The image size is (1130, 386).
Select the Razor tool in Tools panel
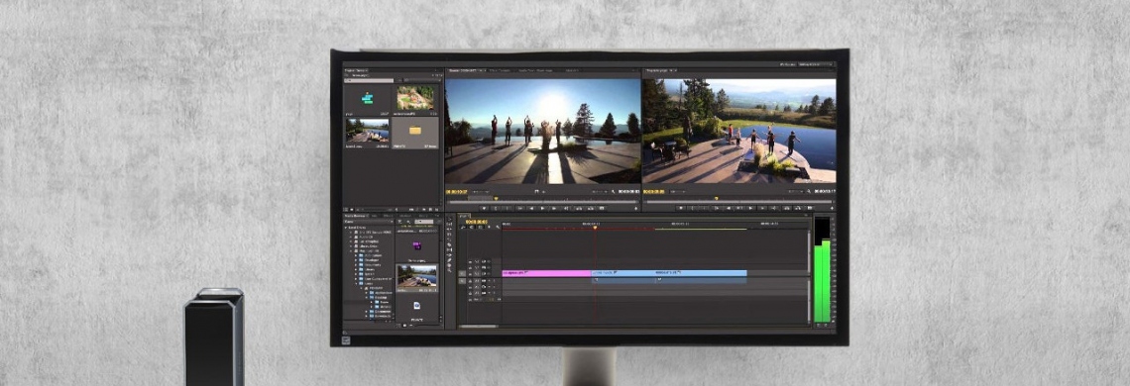coord(449,244)
